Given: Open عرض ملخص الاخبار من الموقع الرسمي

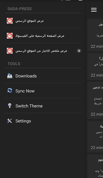Looking at the screenshot, I should 43,51.
